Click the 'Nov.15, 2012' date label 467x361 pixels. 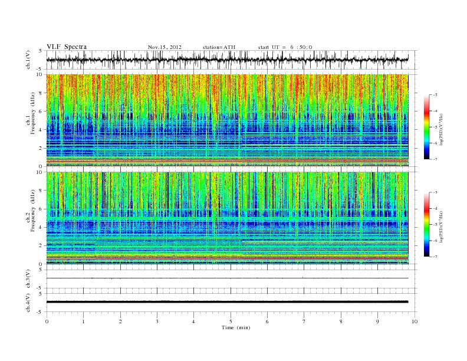coord(165,47)
